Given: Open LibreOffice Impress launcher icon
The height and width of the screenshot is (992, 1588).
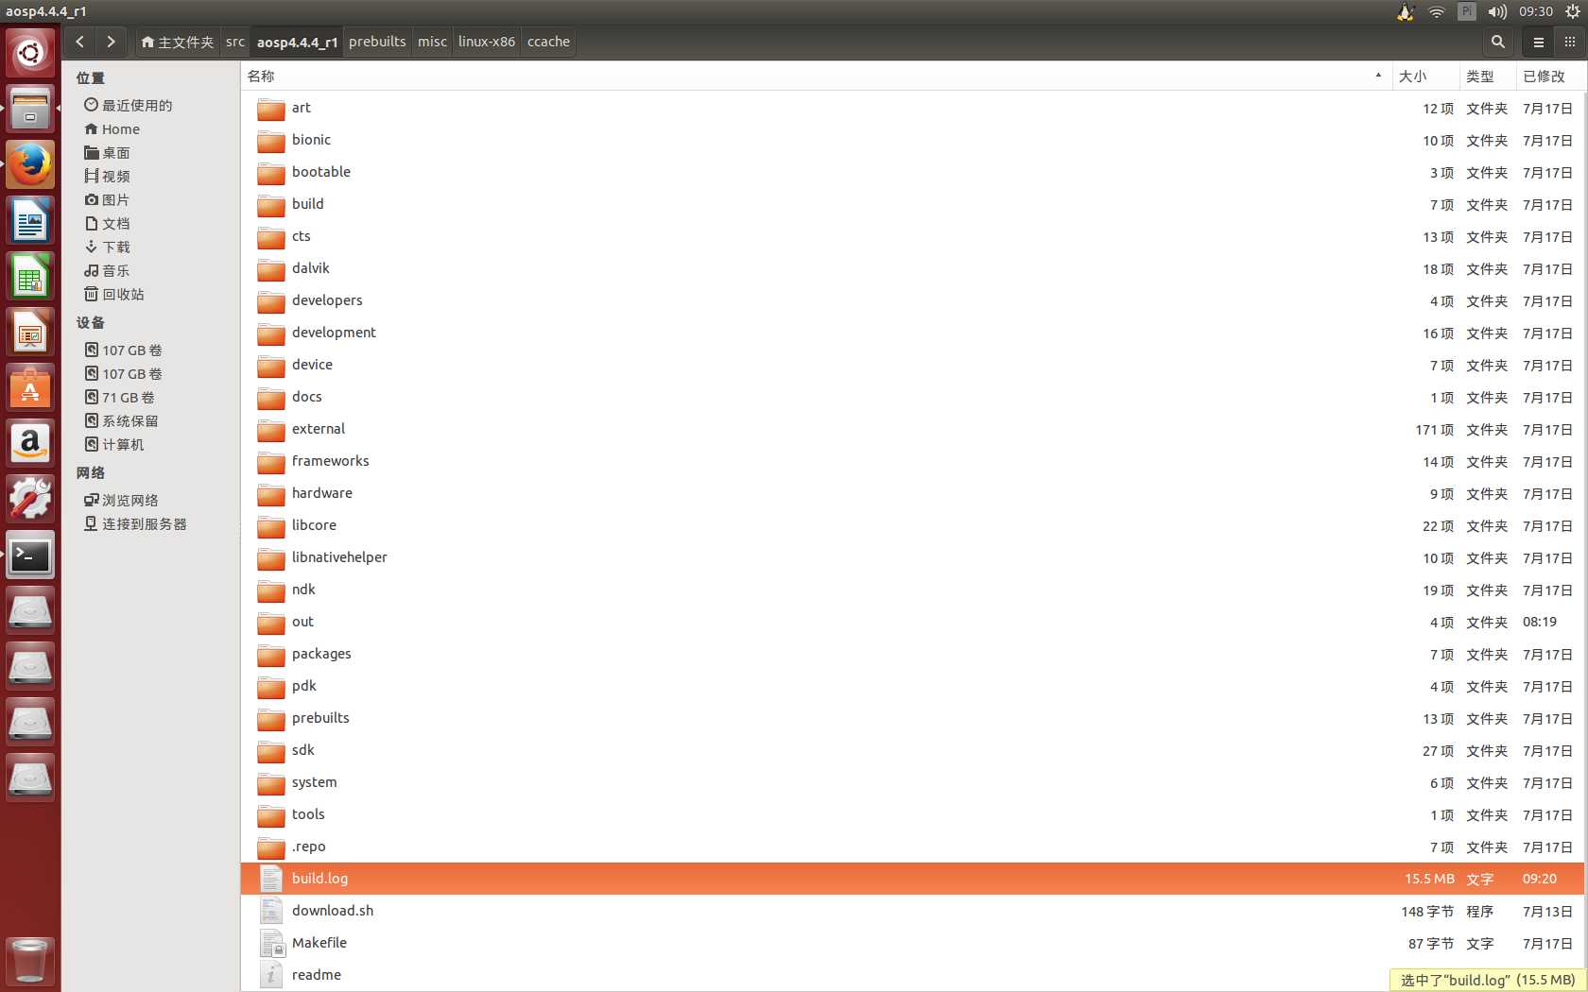Looking at the screenshot, I should click(x=30, y=332).
